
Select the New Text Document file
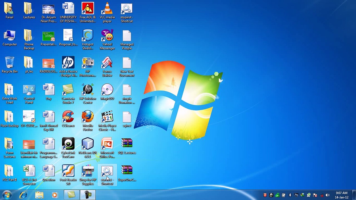tap(127, 67)
